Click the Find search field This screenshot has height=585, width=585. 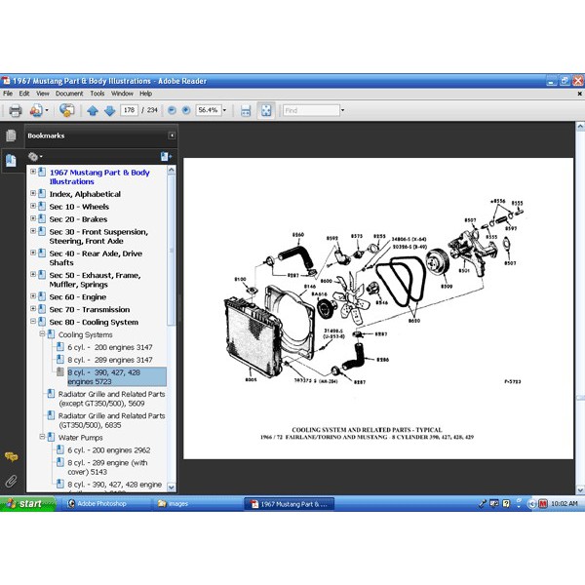click(311, 110)
